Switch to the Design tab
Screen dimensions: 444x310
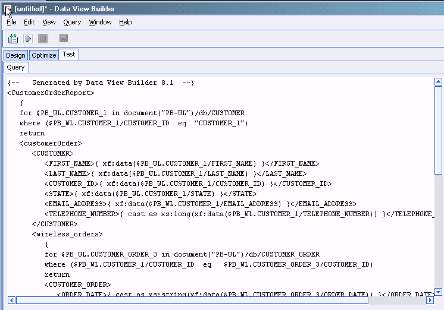15,55
